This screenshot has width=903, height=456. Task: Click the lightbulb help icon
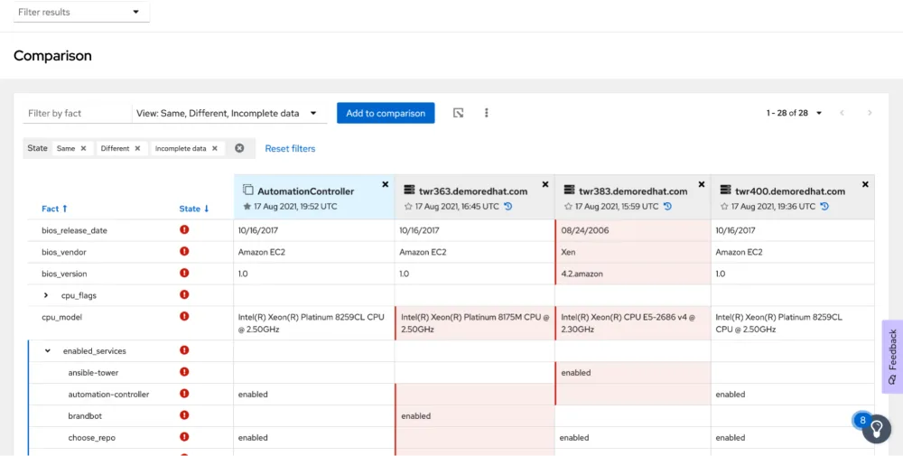coord(876,430)
